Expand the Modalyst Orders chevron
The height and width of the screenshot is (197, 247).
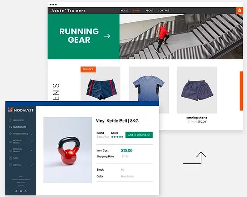coord(32,142)
